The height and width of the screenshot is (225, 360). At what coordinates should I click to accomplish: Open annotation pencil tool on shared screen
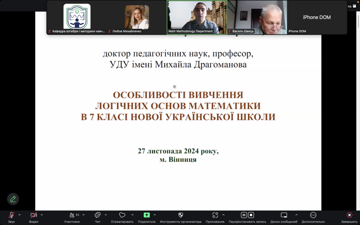[13, 199]
